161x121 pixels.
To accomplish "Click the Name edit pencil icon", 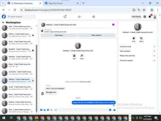I will point(82,55).
